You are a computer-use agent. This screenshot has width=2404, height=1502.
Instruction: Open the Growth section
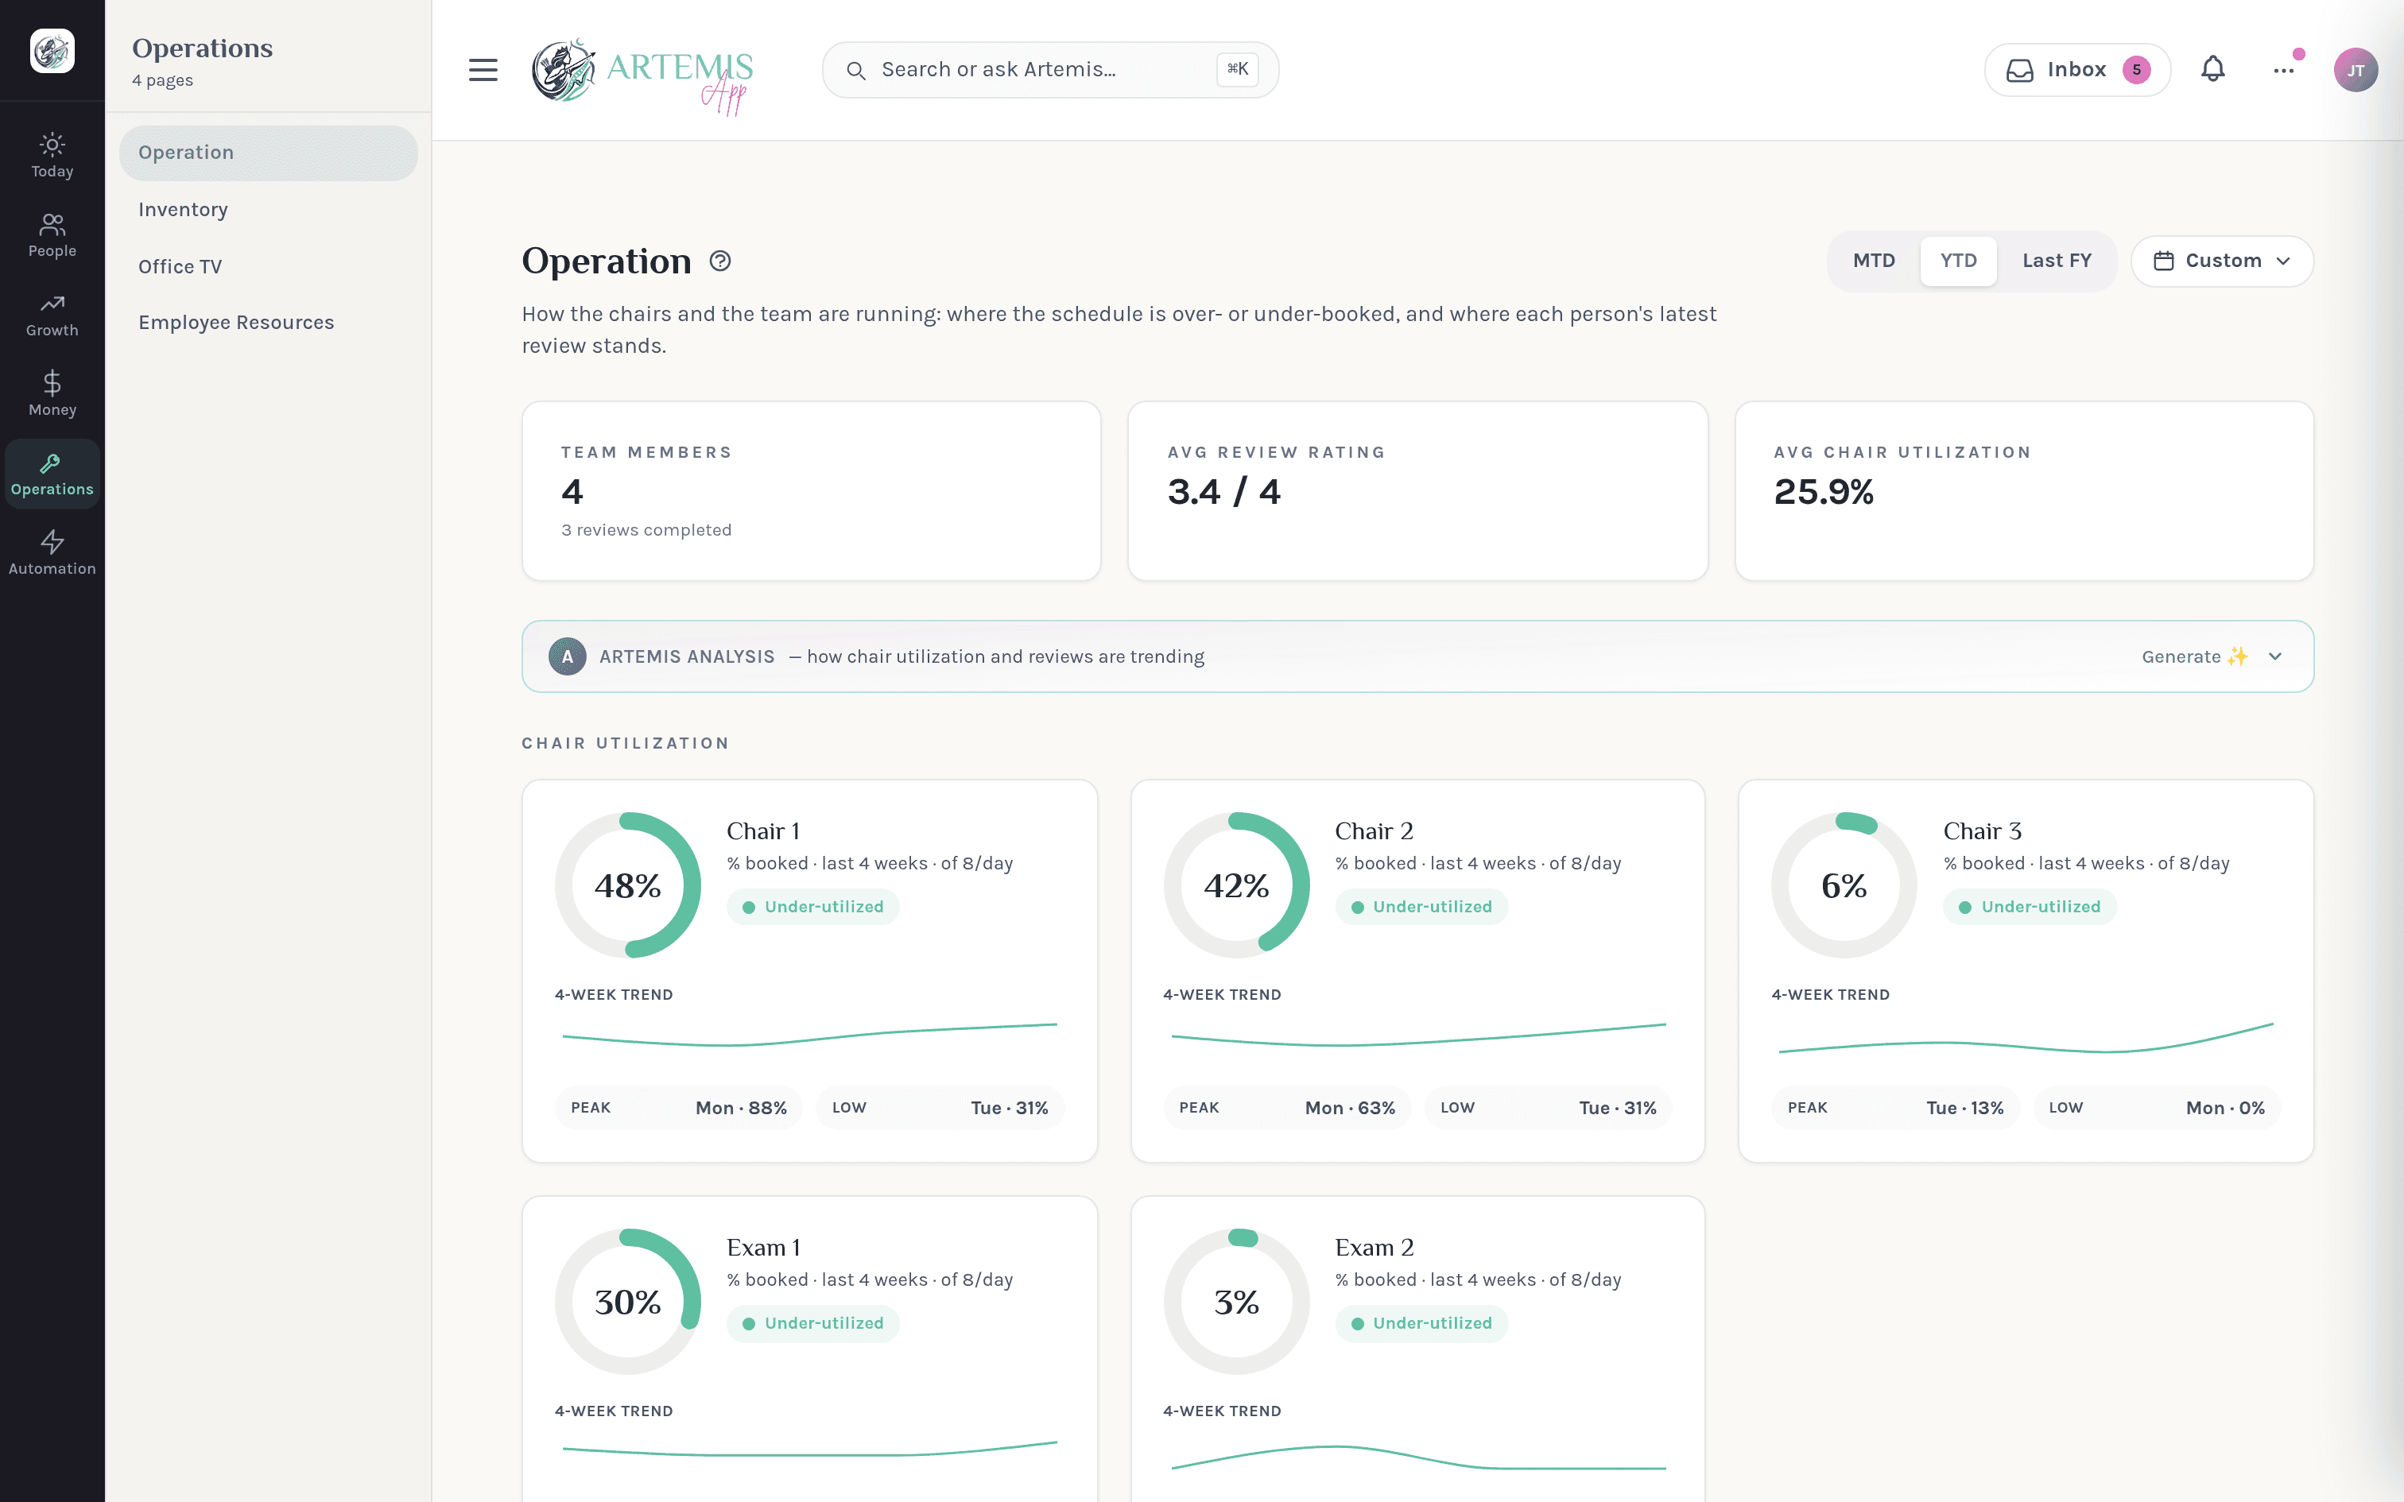(x=52, y=315)
